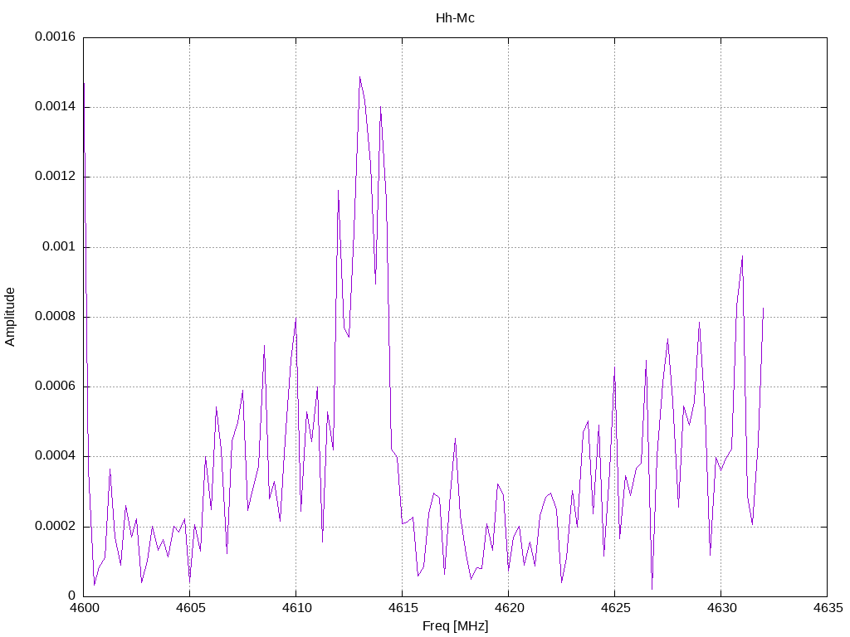Click the Amplitude y-axis label
Image resolution: width=850 pixels, height=637 pixels.
click(x=10, y=317)
